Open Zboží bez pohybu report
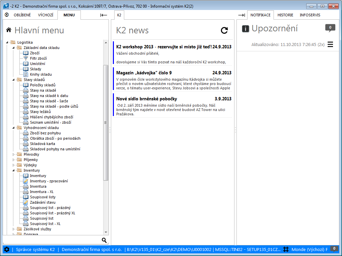Screen dimensions: 342x256 point(45,133)
